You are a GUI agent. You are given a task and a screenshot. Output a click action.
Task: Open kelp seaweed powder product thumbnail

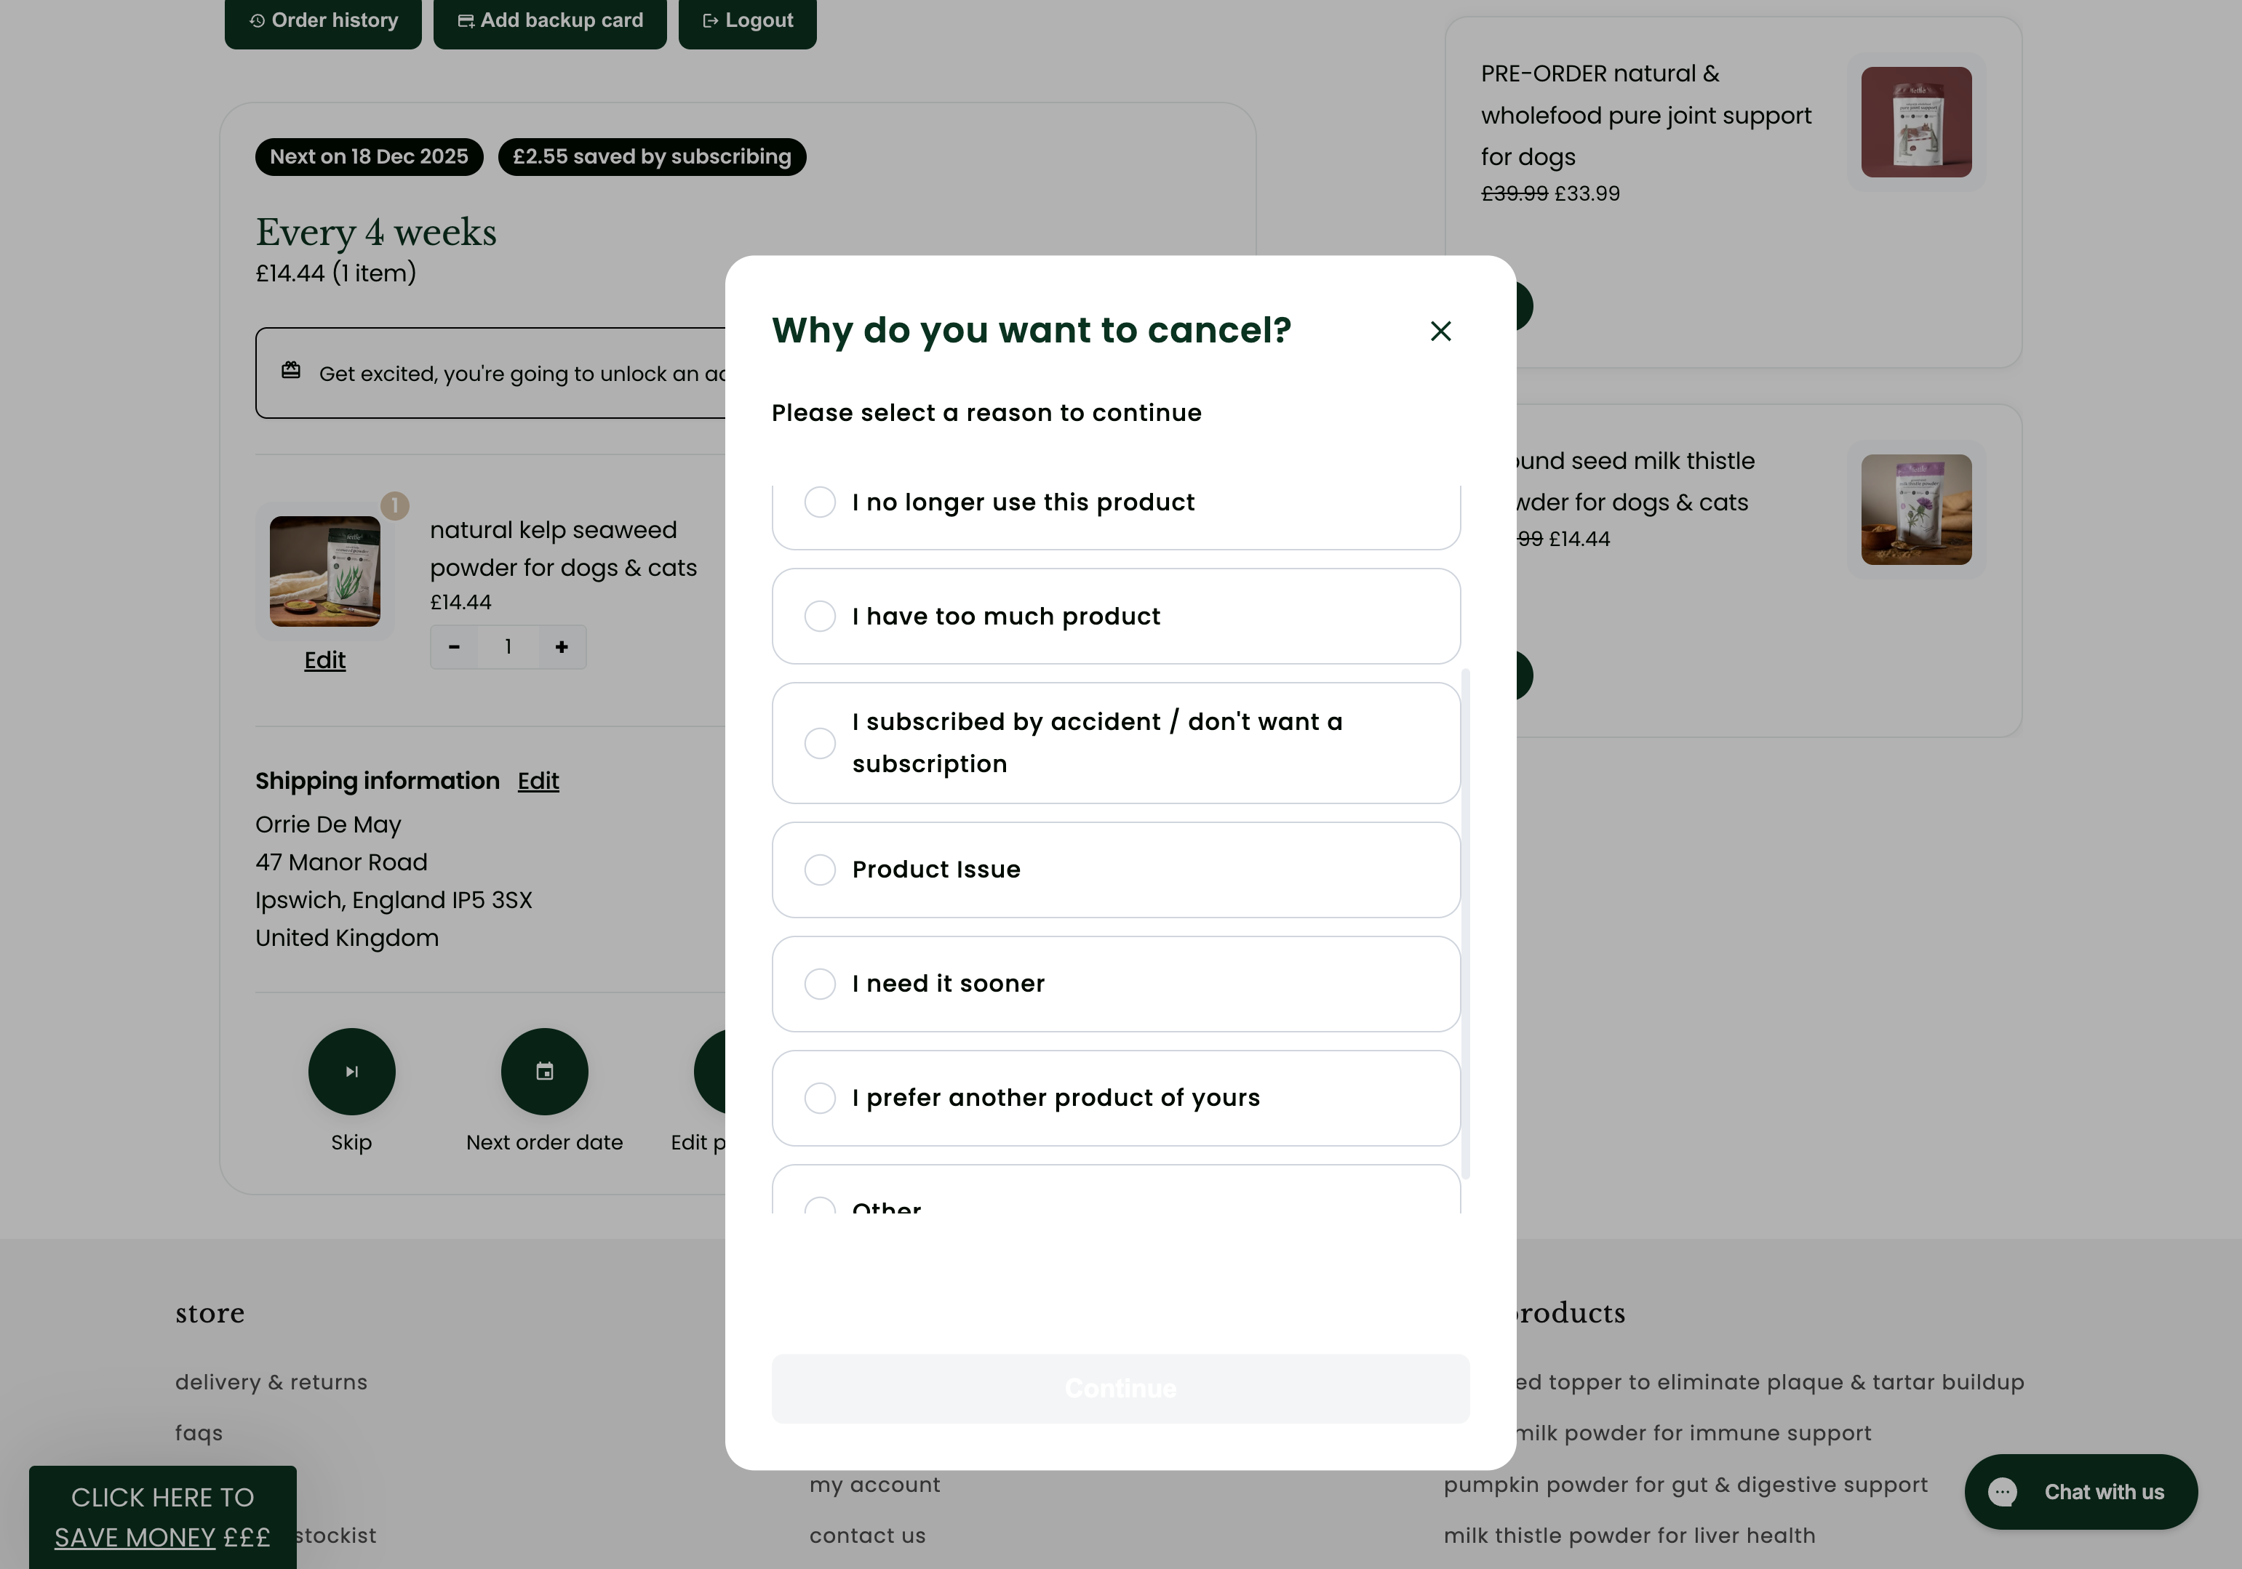pyautogui.click(x=325, y=571)
